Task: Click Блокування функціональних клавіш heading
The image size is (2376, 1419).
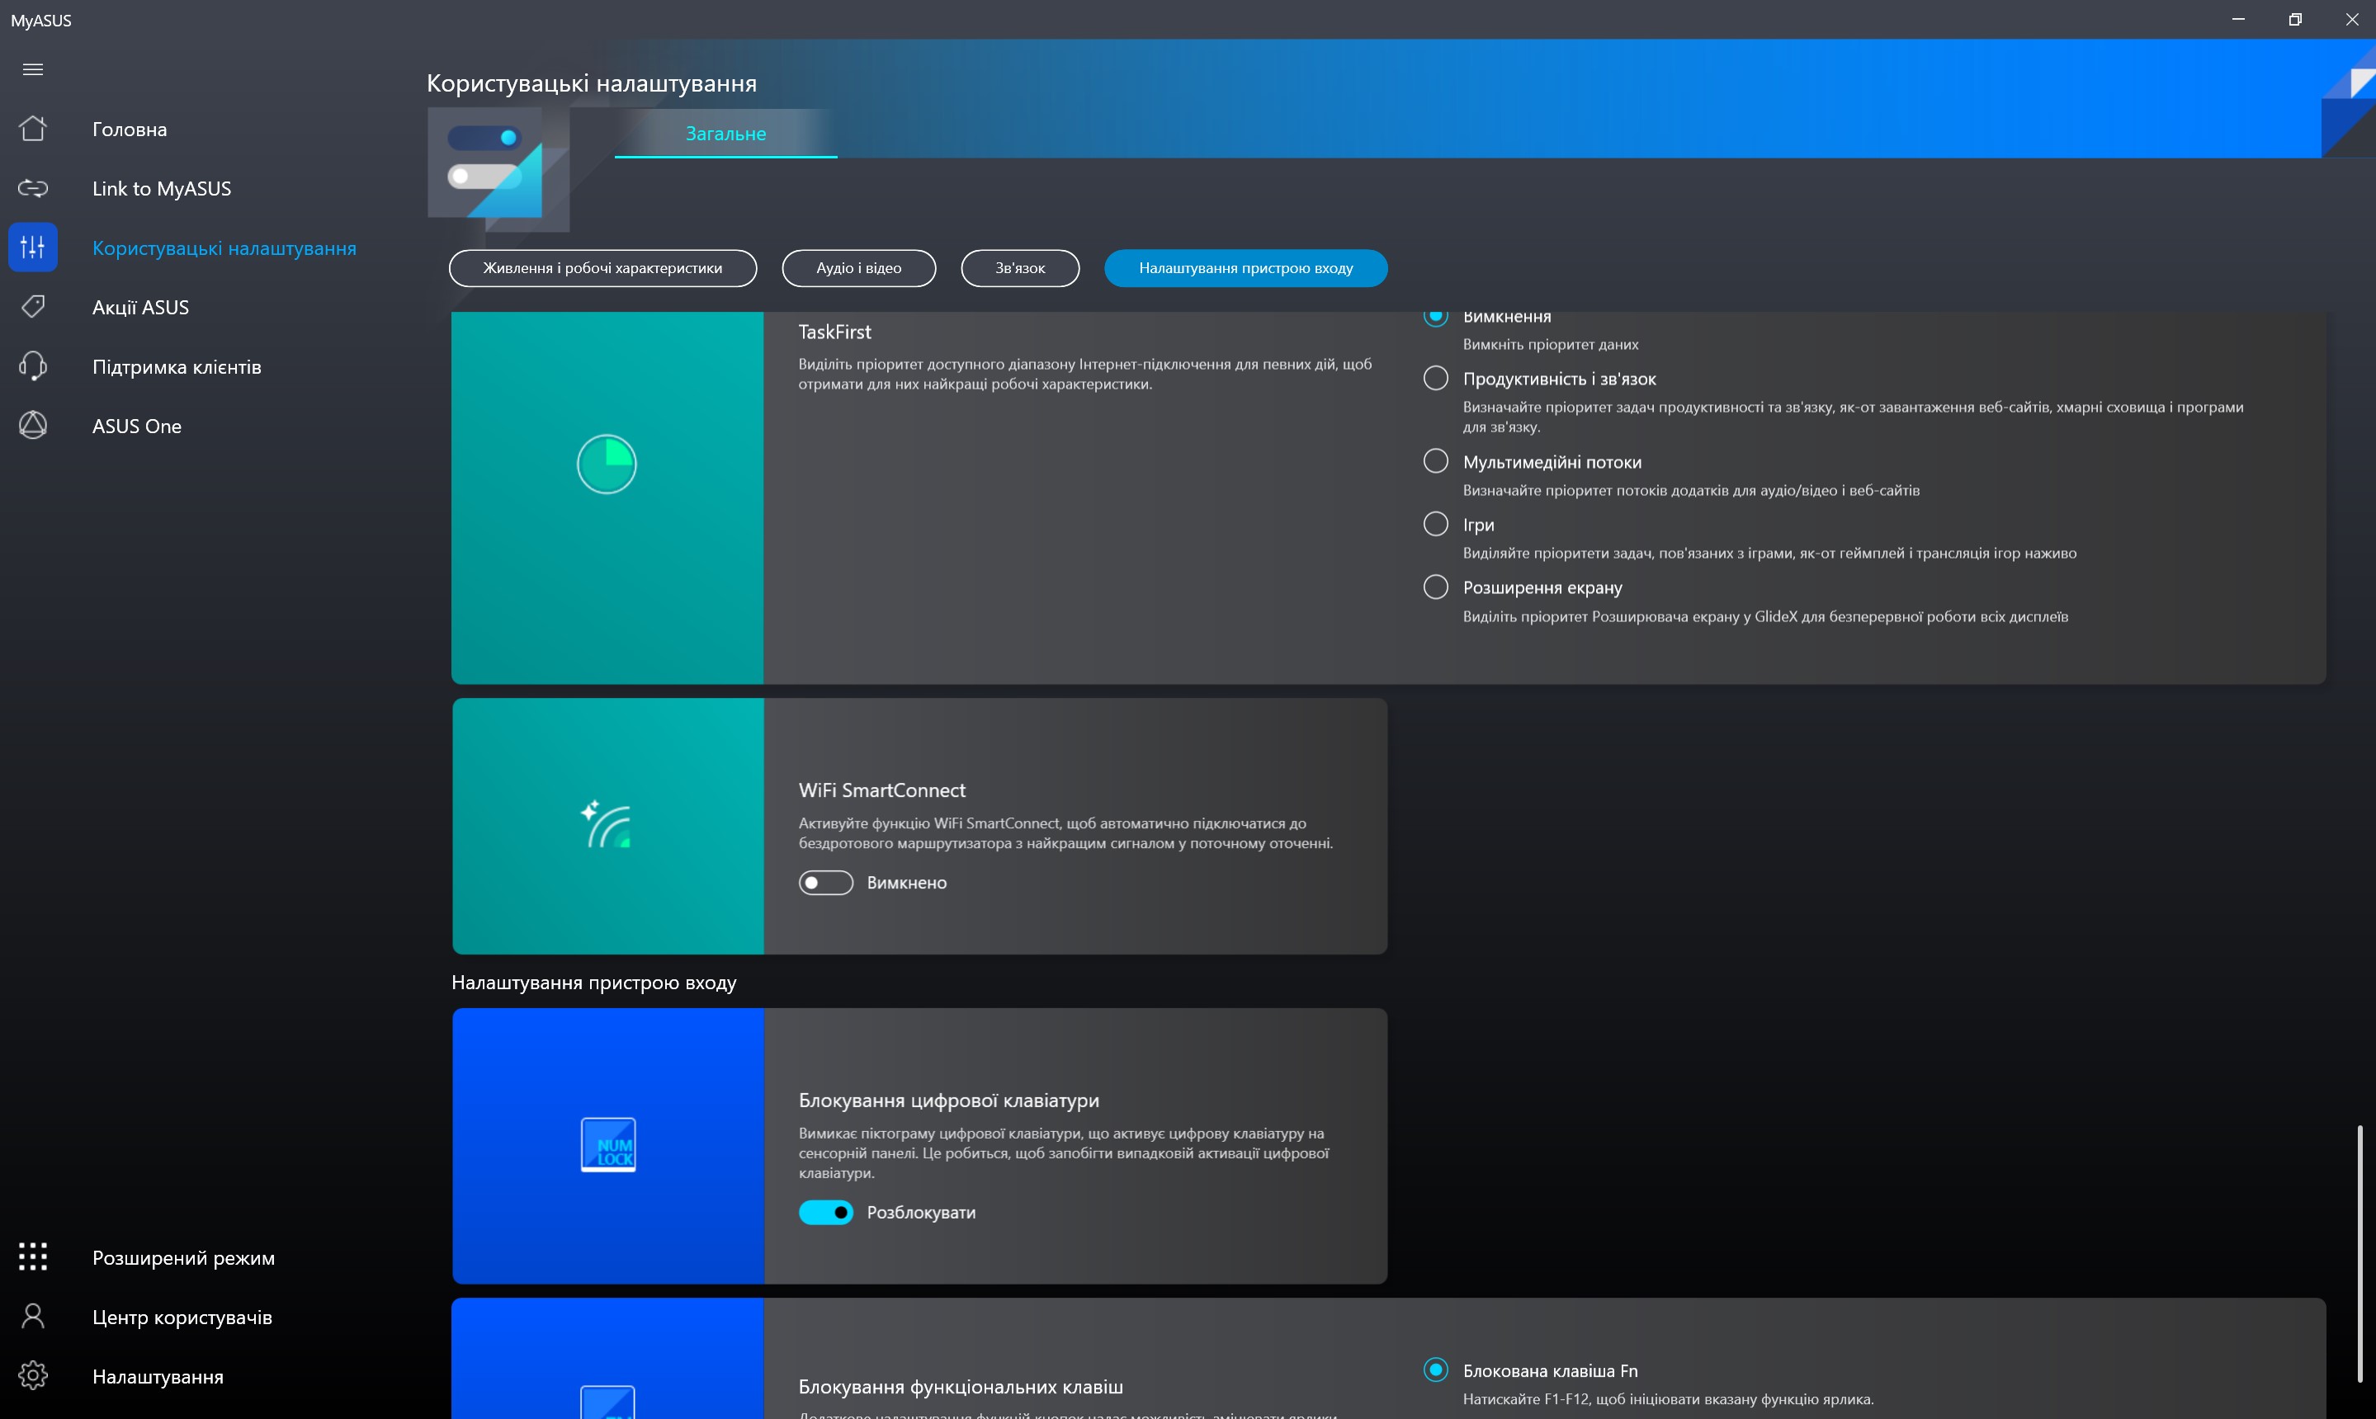Action: point(961,1387)
